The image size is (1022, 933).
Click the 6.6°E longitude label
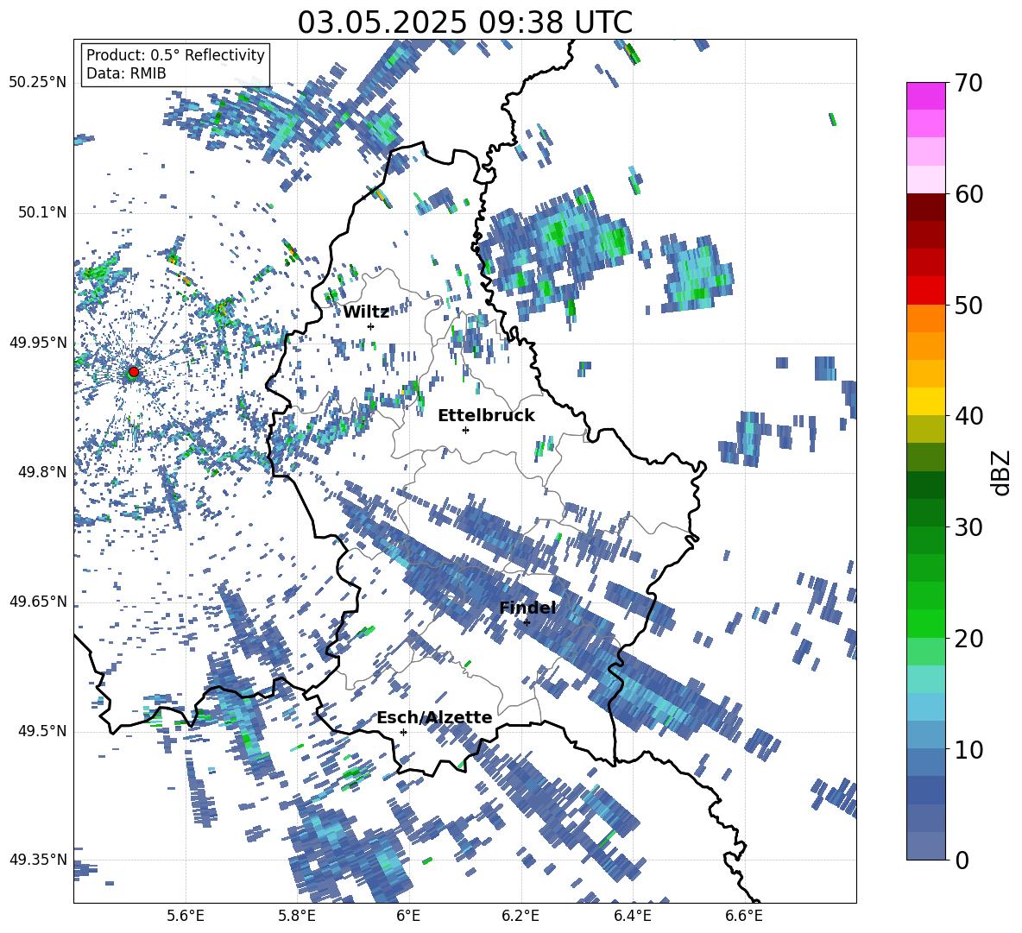coord(744,916)
